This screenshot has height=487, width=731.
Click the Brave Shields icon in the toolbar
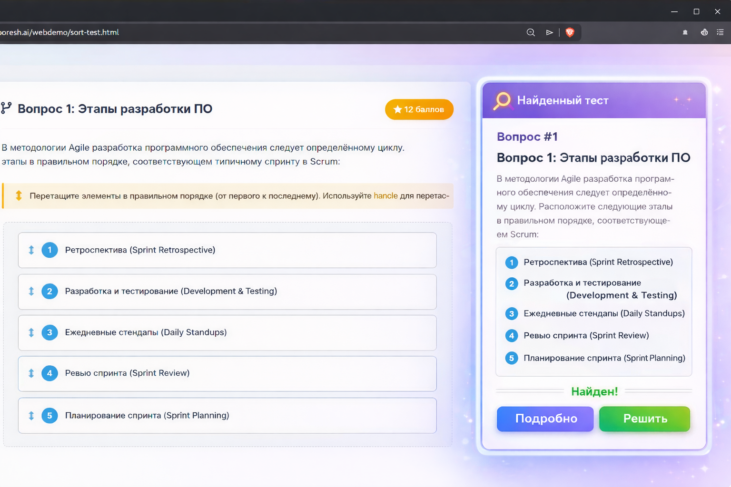(570, 32)
